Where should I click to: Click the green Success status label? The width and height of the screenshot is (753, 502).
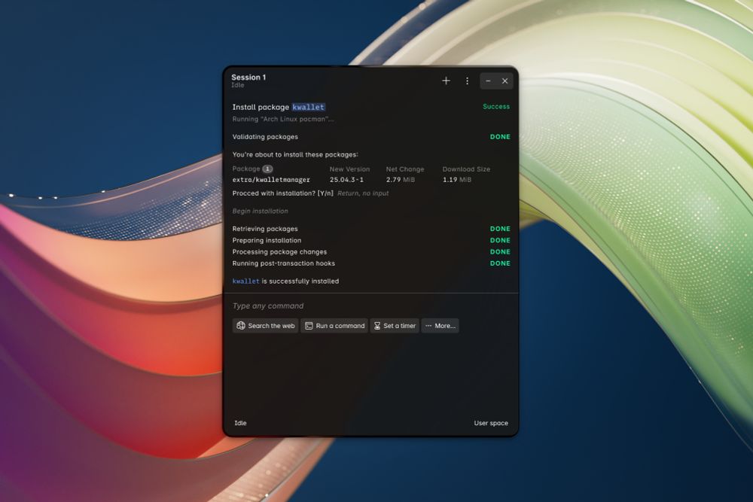pyautogui.click(x=496, y=107)
